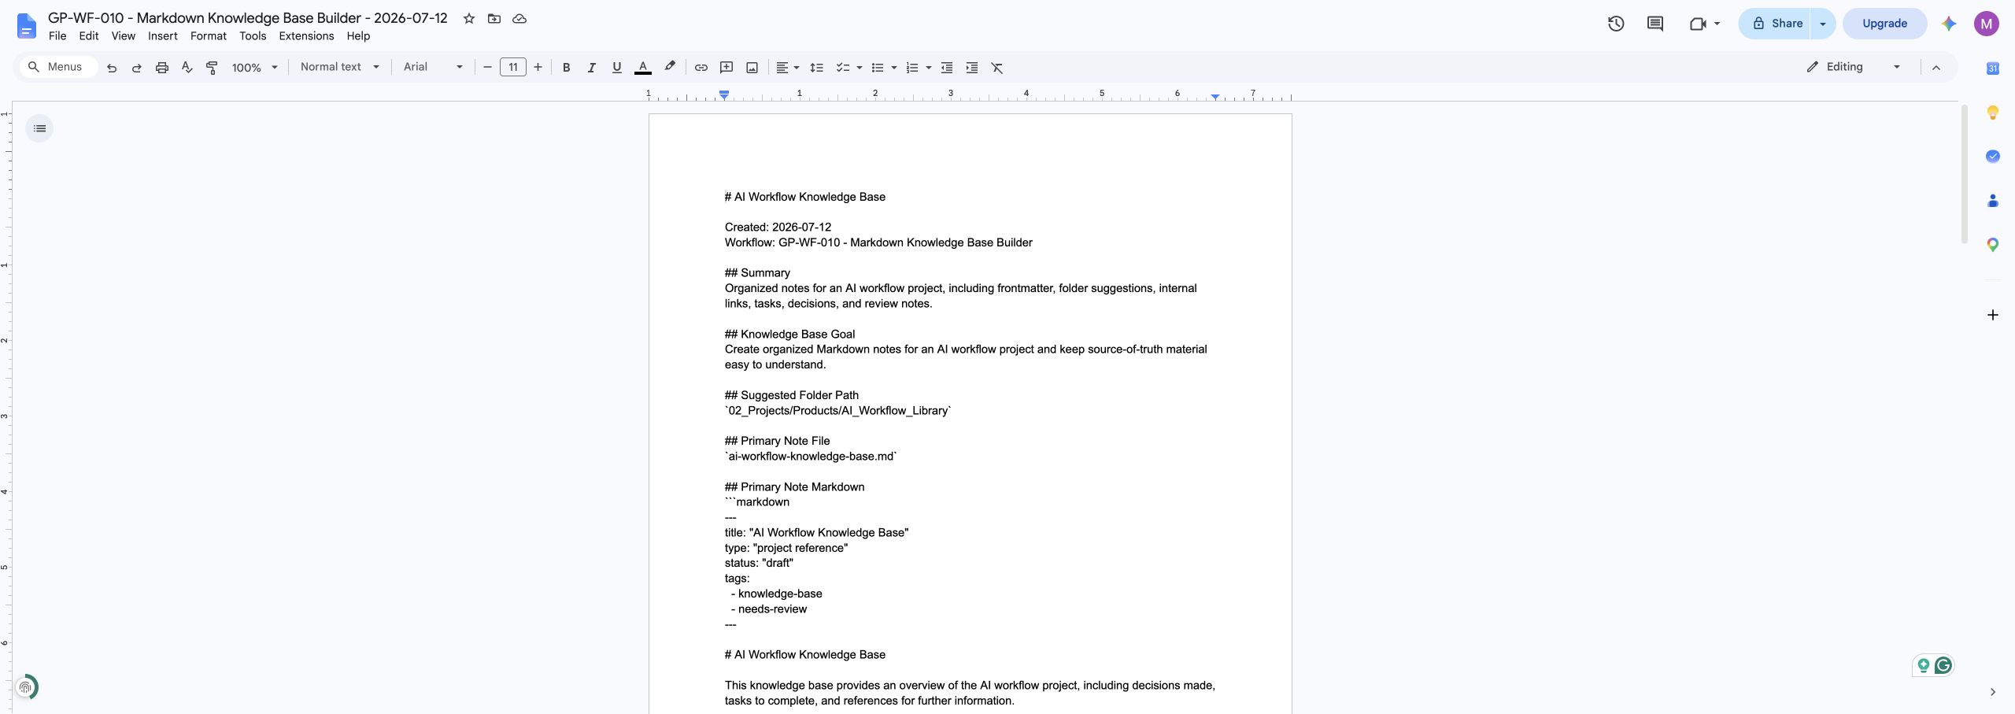Insert an image from the toolbar
2015x714 pixels.
[x=752, y=68]
